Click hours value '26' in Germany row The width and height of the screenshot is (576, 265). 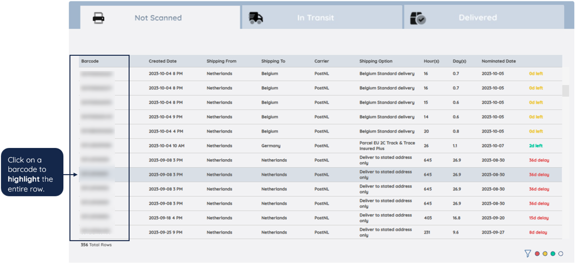[426, 146]
